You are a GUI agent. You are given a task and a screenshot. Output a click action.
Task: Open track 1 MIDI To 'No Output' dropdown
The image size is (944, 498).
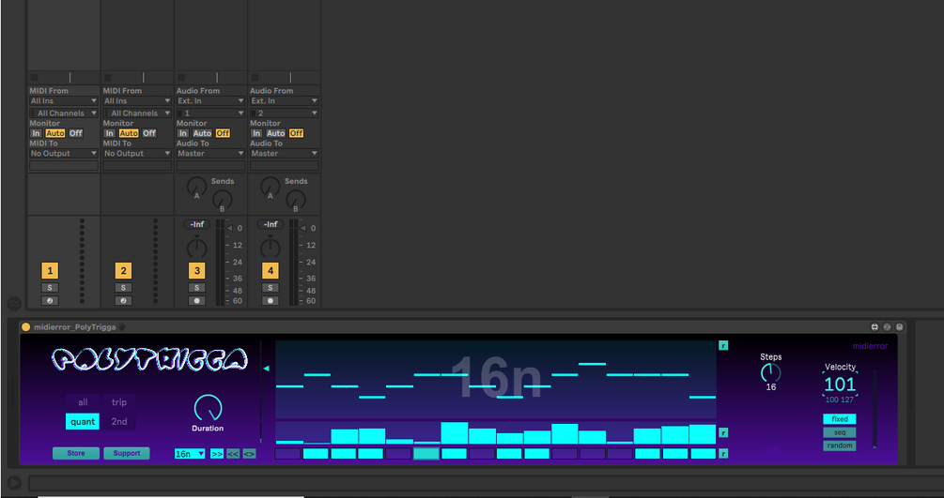64,154
